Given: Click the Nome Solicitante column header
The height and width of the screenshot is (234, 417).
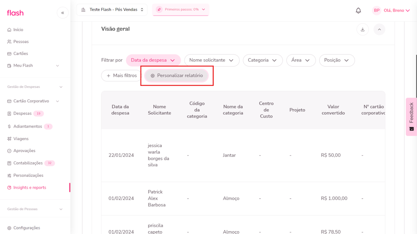Looking at the screenshot, I should tap(159, 110).
